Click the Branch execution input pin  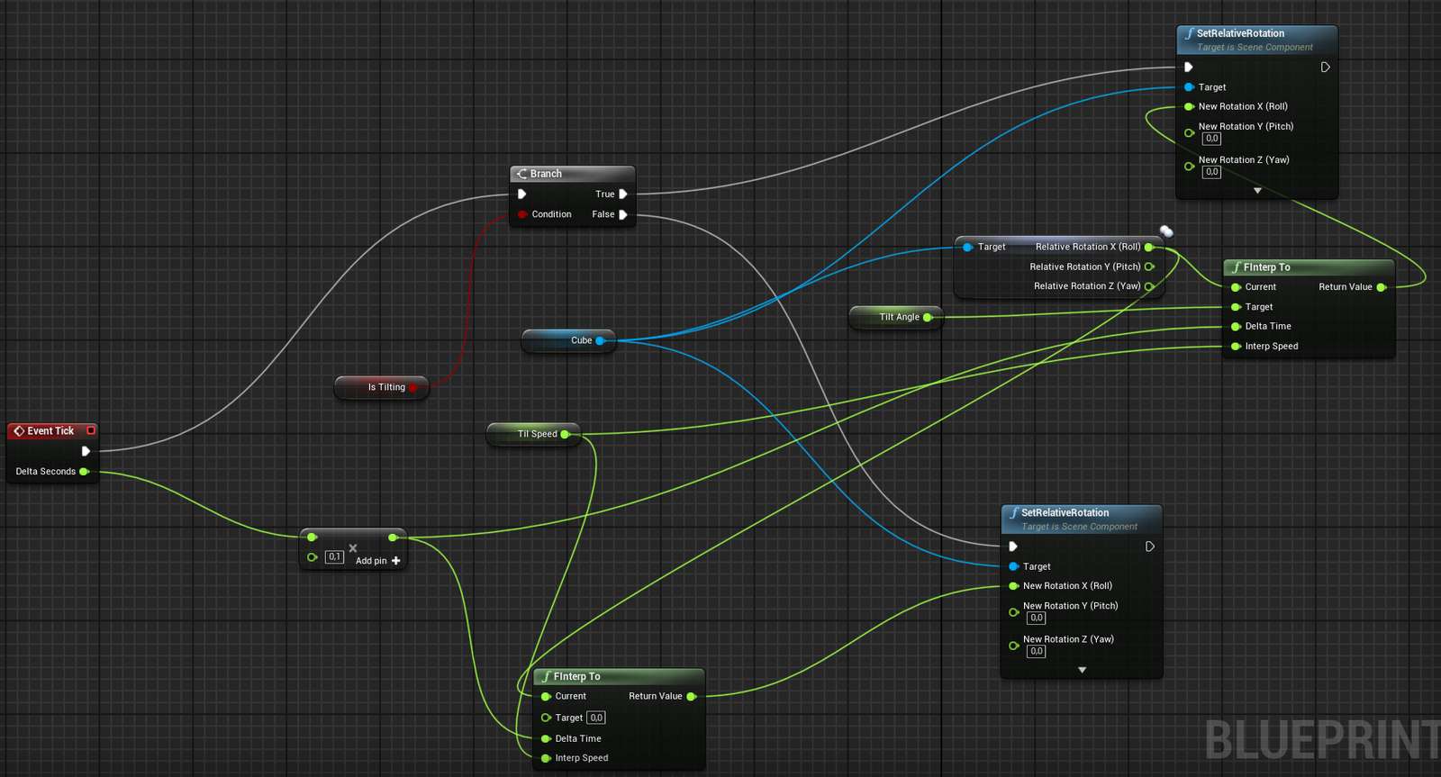(x=521, y=194)
